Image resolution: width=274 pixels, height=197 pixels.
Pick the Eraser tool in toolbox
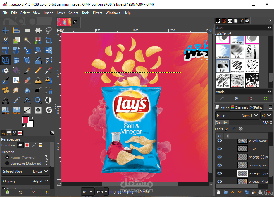(27, 80)
